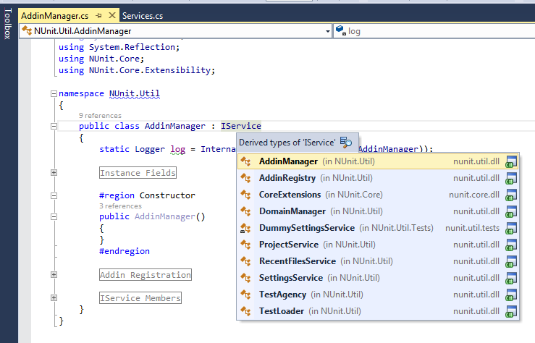Collapse the AddinManager class block
The height and width of the screenshot is (343, 535).
coord(54,126)
